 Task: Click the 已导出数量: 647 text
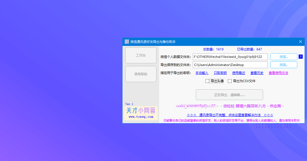[249, 49]
